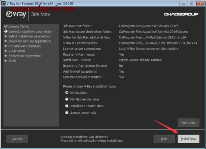This screenshot has width=206, height=149.
Task: Open the Customize settings button
Action: click(189, 123)
